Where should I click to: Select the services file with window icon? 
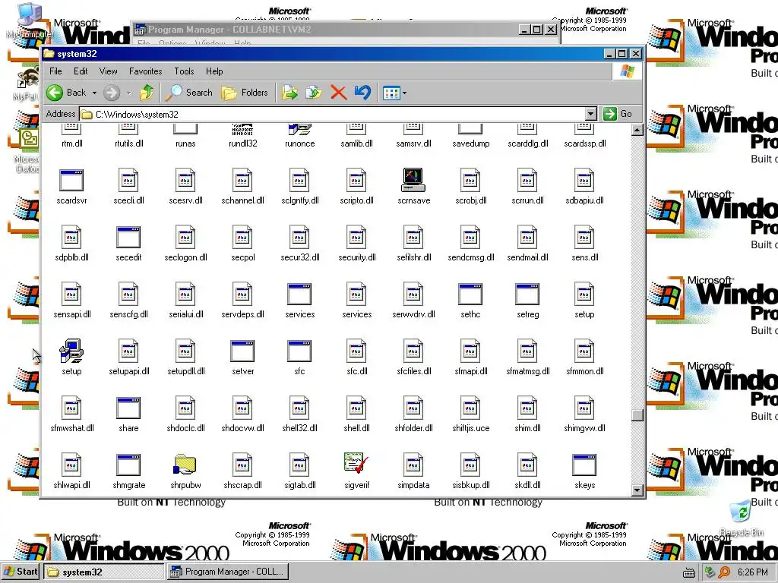pos(299,301)
